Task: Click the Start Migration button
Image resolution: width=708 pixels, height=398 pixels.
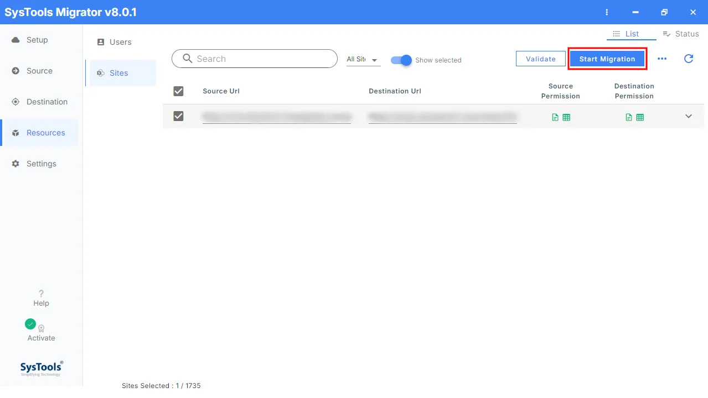Action: click(607, 59)
